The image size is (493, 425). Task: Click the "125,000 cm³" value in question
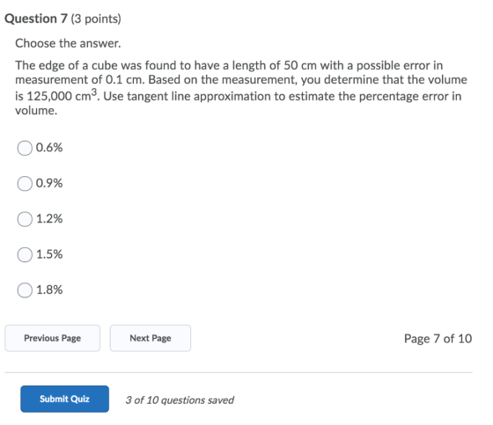[x=63, y=96]
